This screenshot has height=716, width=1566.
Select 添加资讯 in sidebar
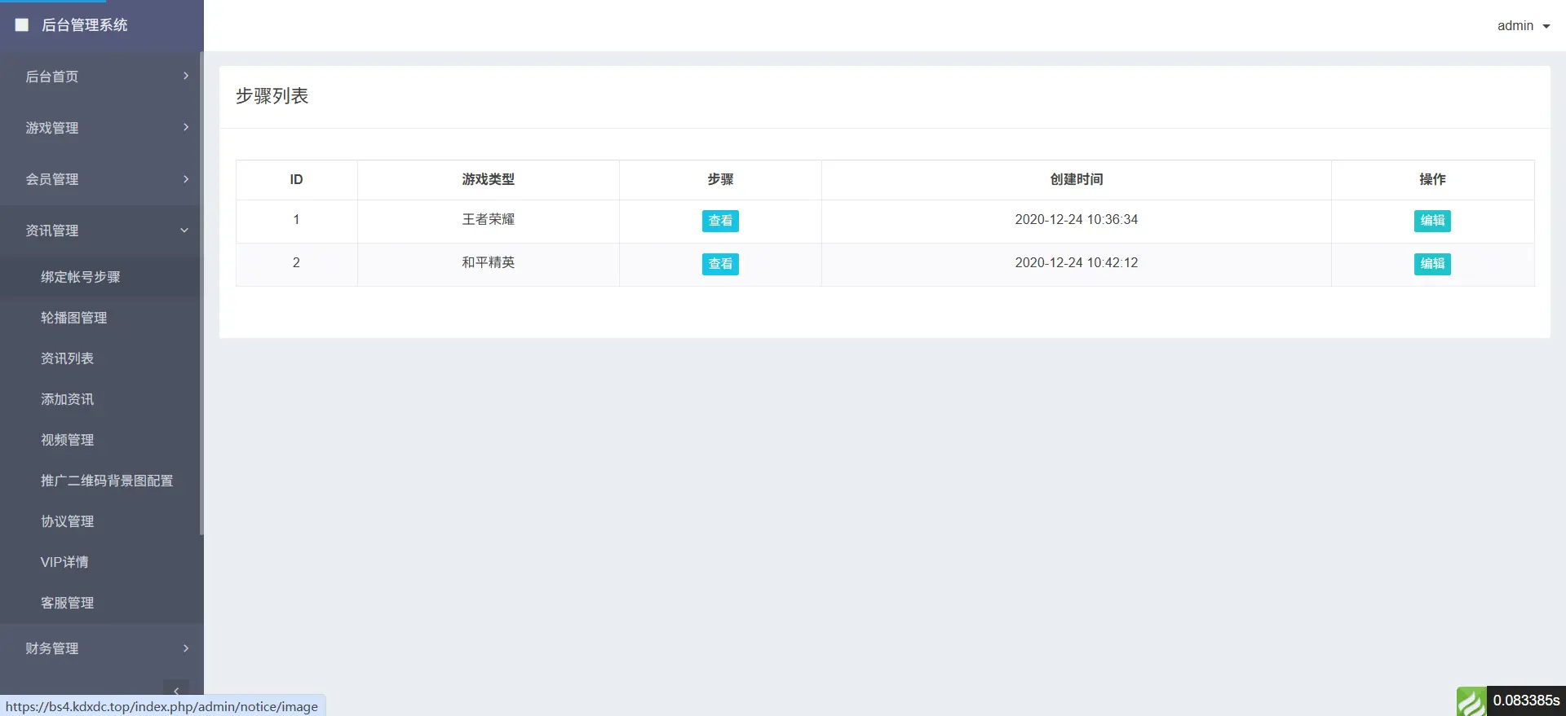68,399
